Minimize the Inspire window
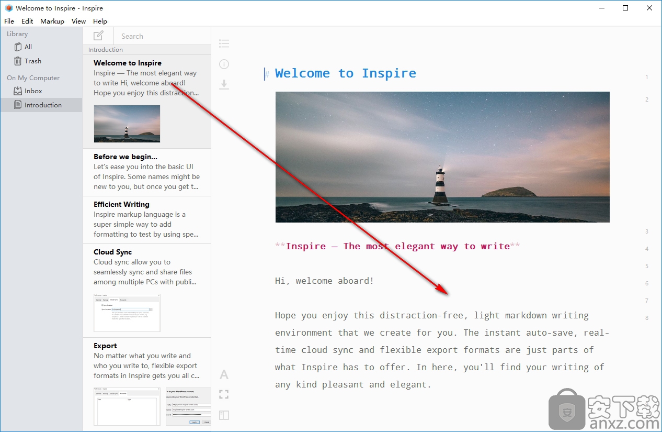The width and height of the screenshot is (662, 432). [x=602, y=8]
